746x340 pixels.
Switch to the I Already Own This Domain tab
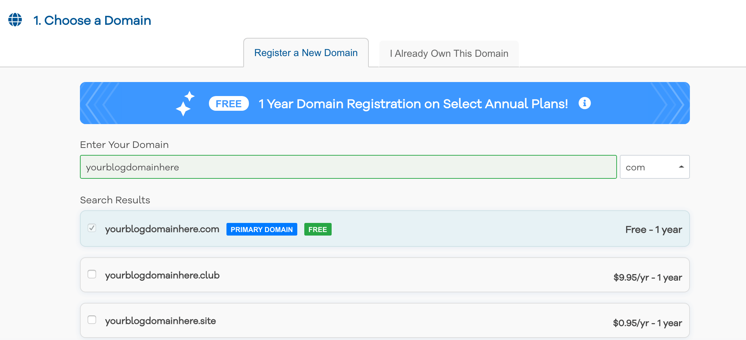click(x=449, y=53)
